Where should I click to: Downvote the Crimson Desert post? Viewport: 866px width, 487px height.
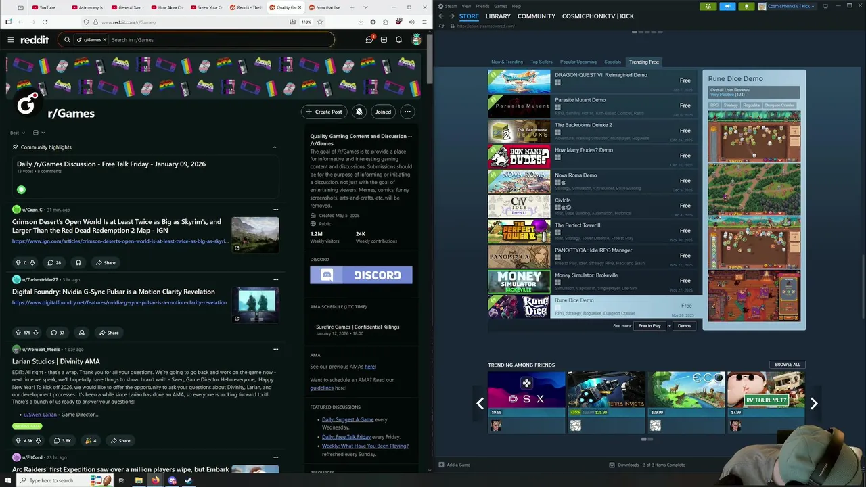[32, 262]
